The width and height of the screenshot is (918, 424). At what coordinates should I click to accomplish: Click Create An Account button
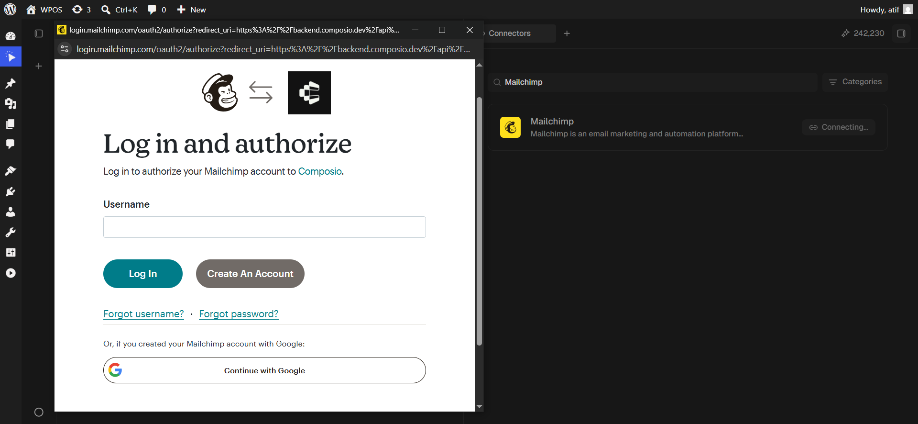point(250,274)
